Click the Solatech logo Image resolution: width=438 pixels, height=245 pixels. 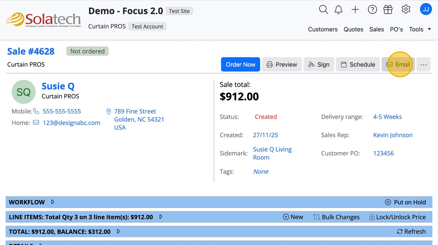[x=43, y=20]
